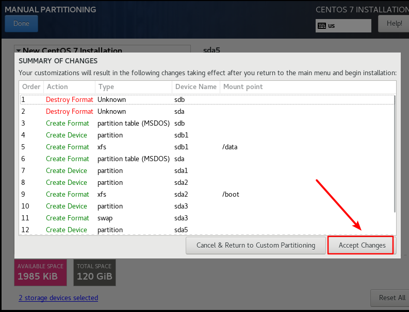Collapse the New CentOS 7 Installation expander
This screenshot has height=312, width=409.
(19, 50)
